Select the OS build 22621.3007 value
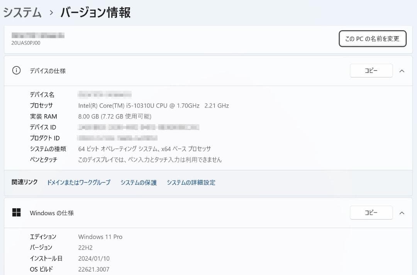 94,269
